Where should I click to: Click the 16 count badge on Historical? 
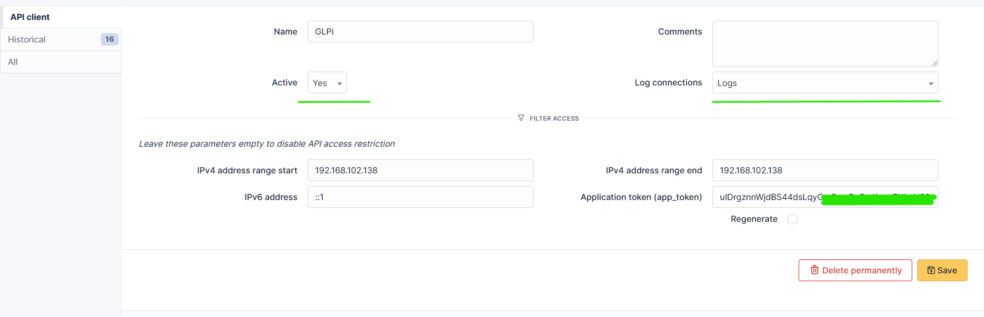click(109, 39)
